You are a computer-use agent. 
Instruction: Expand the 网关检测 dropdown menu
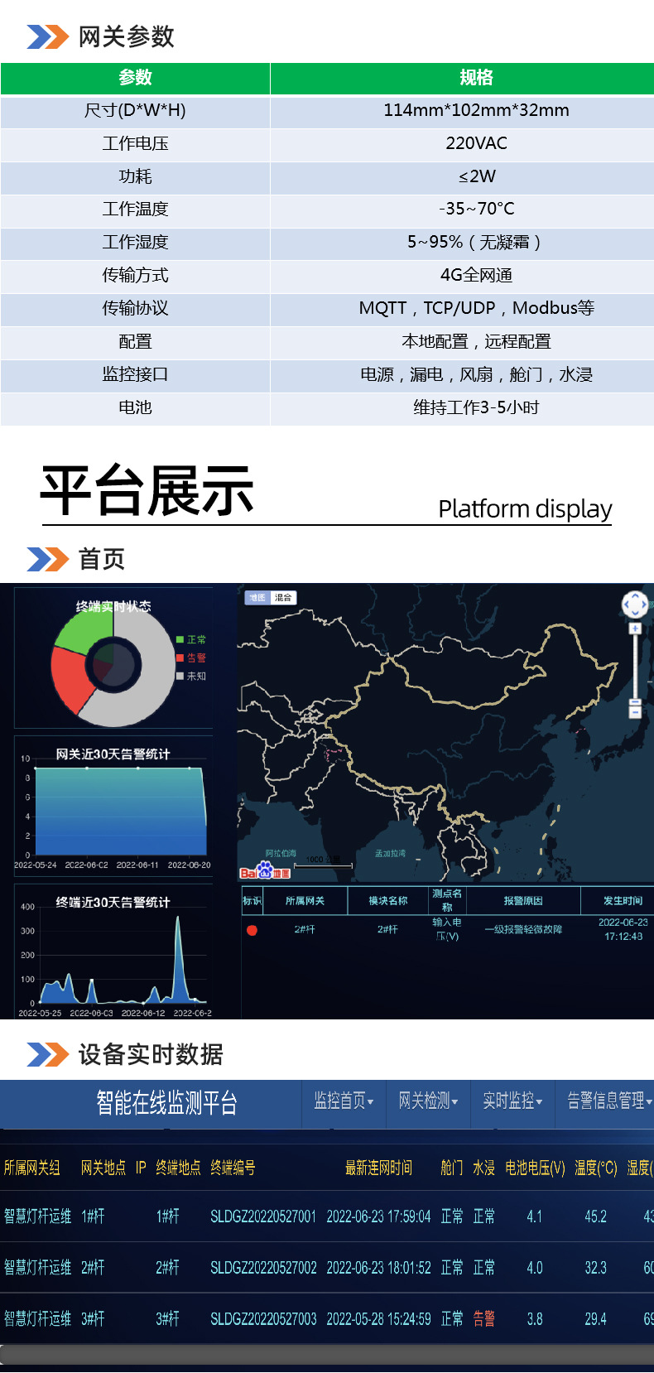428,1101
